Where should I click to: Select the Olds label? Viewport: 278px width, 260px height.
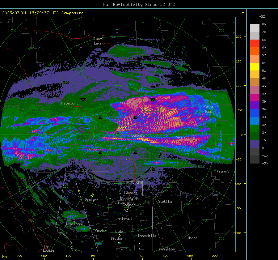pyautogui.click(x=119, y=232)
